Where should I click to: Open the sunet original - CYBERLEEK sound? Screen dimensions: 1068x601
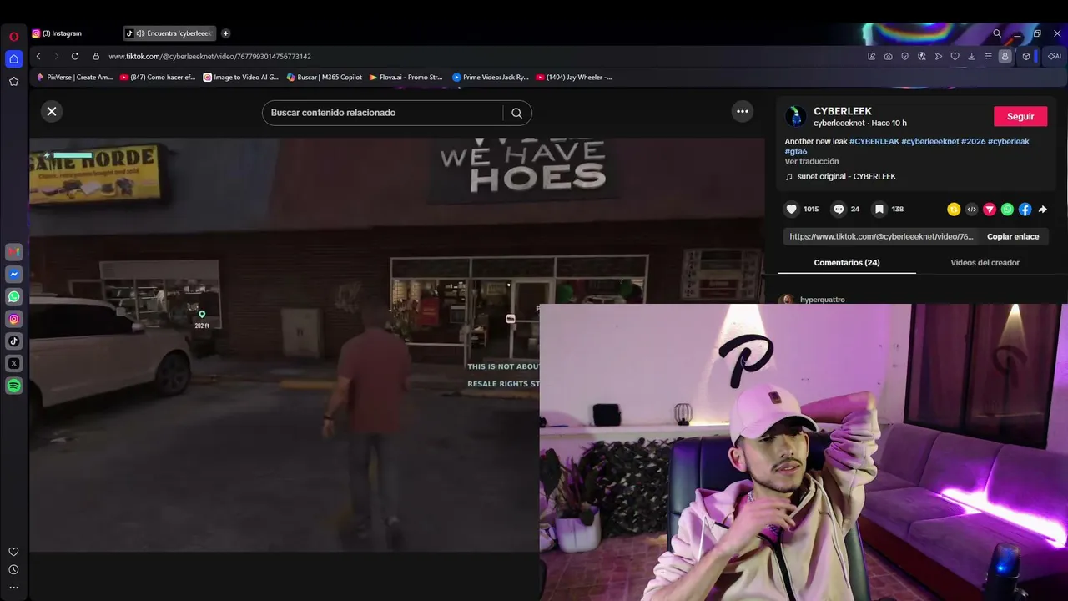[846, 177]
